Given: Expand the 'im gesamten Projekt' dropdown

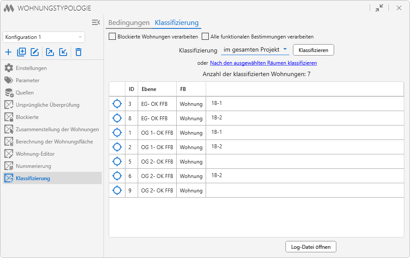Looking at the screenshot, I should (x=255, y=50).
